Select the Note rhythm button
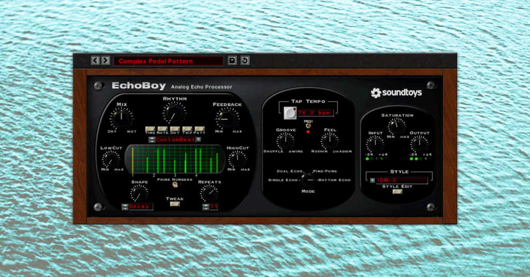Screen dimensions: 530x277 click(162, 128)
